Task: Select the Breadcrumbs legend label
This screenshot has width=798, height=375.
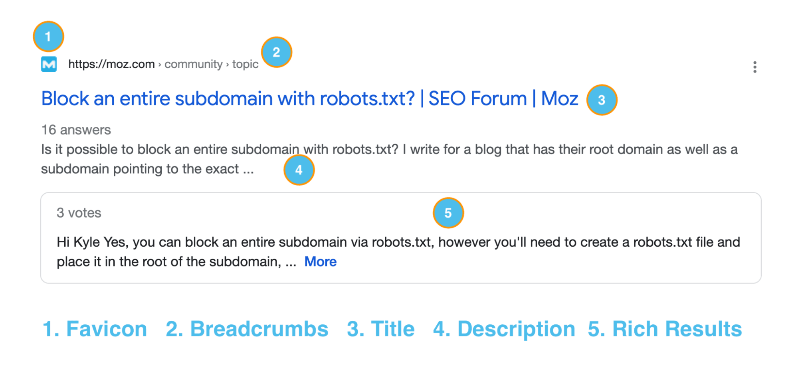Action: click(246, 328)
